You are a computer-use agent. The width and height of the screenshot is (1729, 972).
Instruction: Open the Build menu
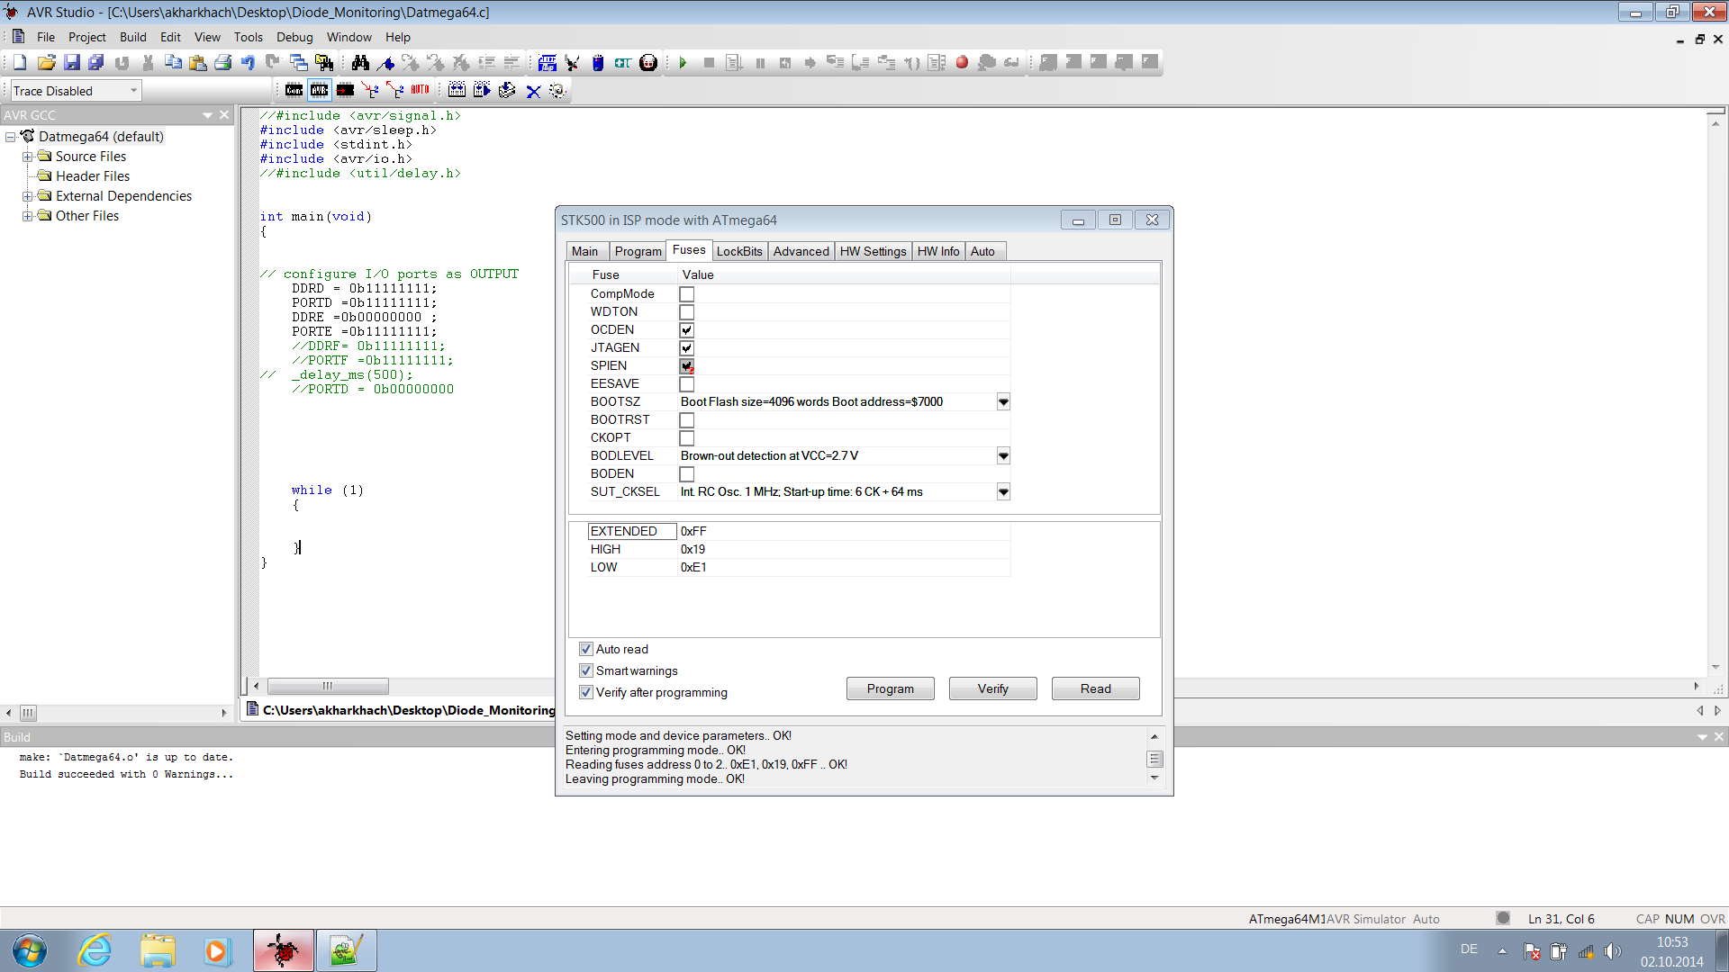coord(133,37)
